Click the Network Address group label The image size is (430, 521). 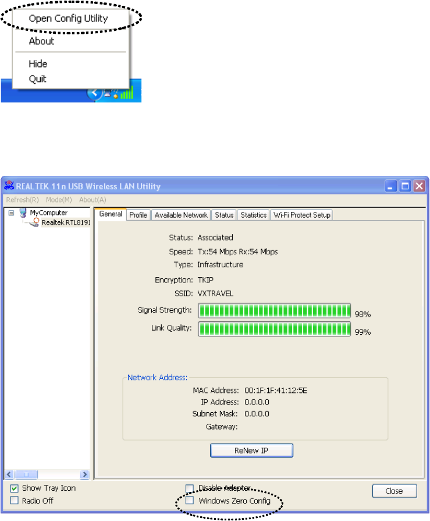tap(157, 377)
